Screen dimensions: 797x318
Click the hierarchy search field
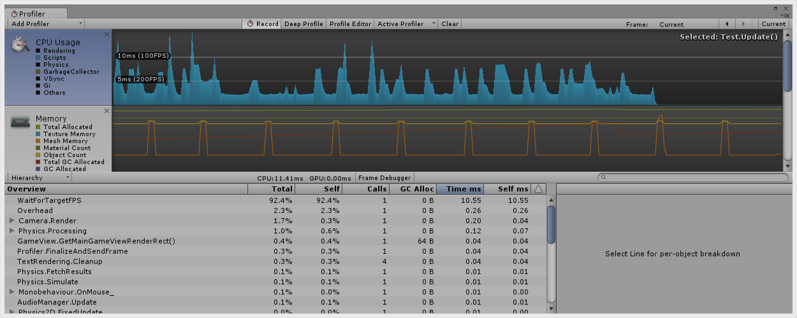(x=693, y=177)
